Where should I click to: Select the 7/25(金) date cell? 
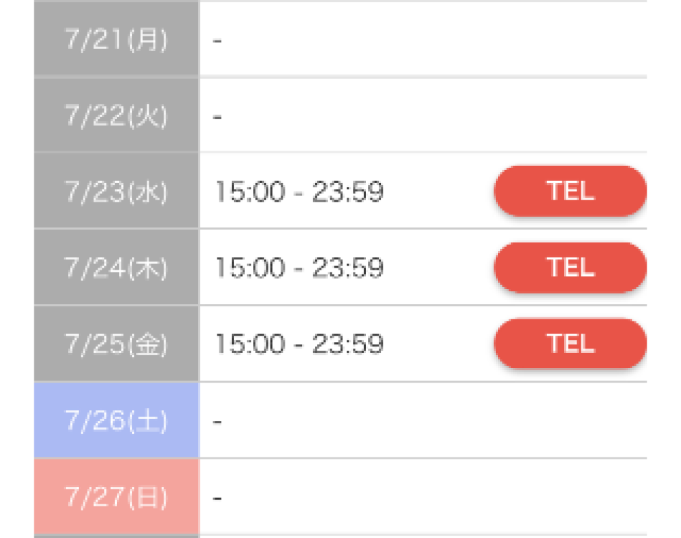[x=116, y=344]
